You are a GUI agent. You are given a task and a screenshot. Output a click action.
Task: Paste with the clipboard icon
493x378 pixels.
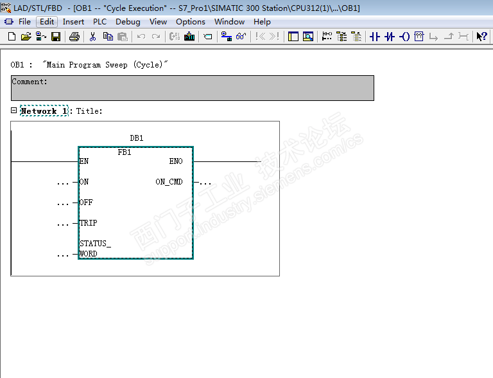(x=123, y=37)
